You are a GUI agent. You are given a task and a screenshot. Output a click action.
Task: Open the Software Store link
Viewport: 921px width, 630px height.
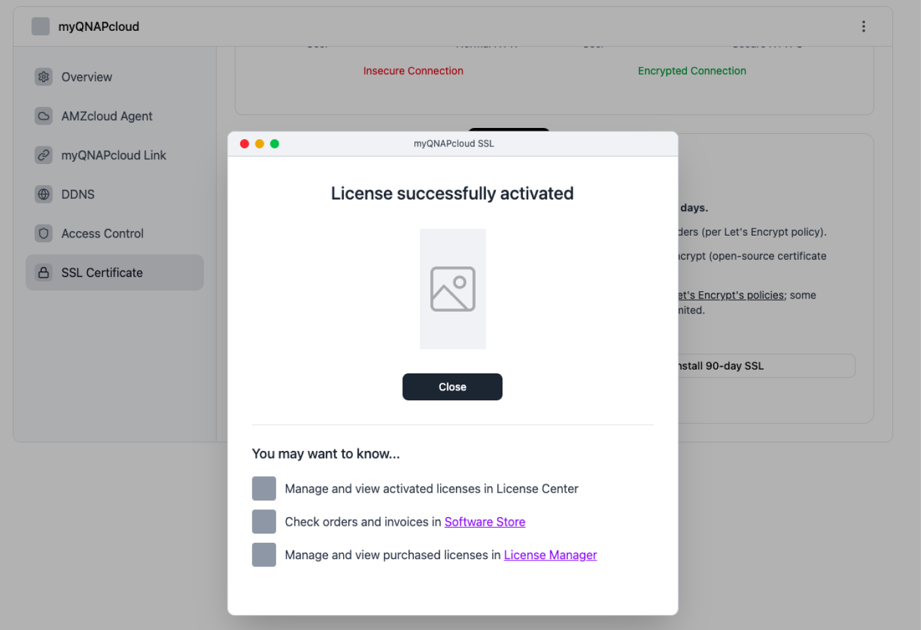point(485,522)
